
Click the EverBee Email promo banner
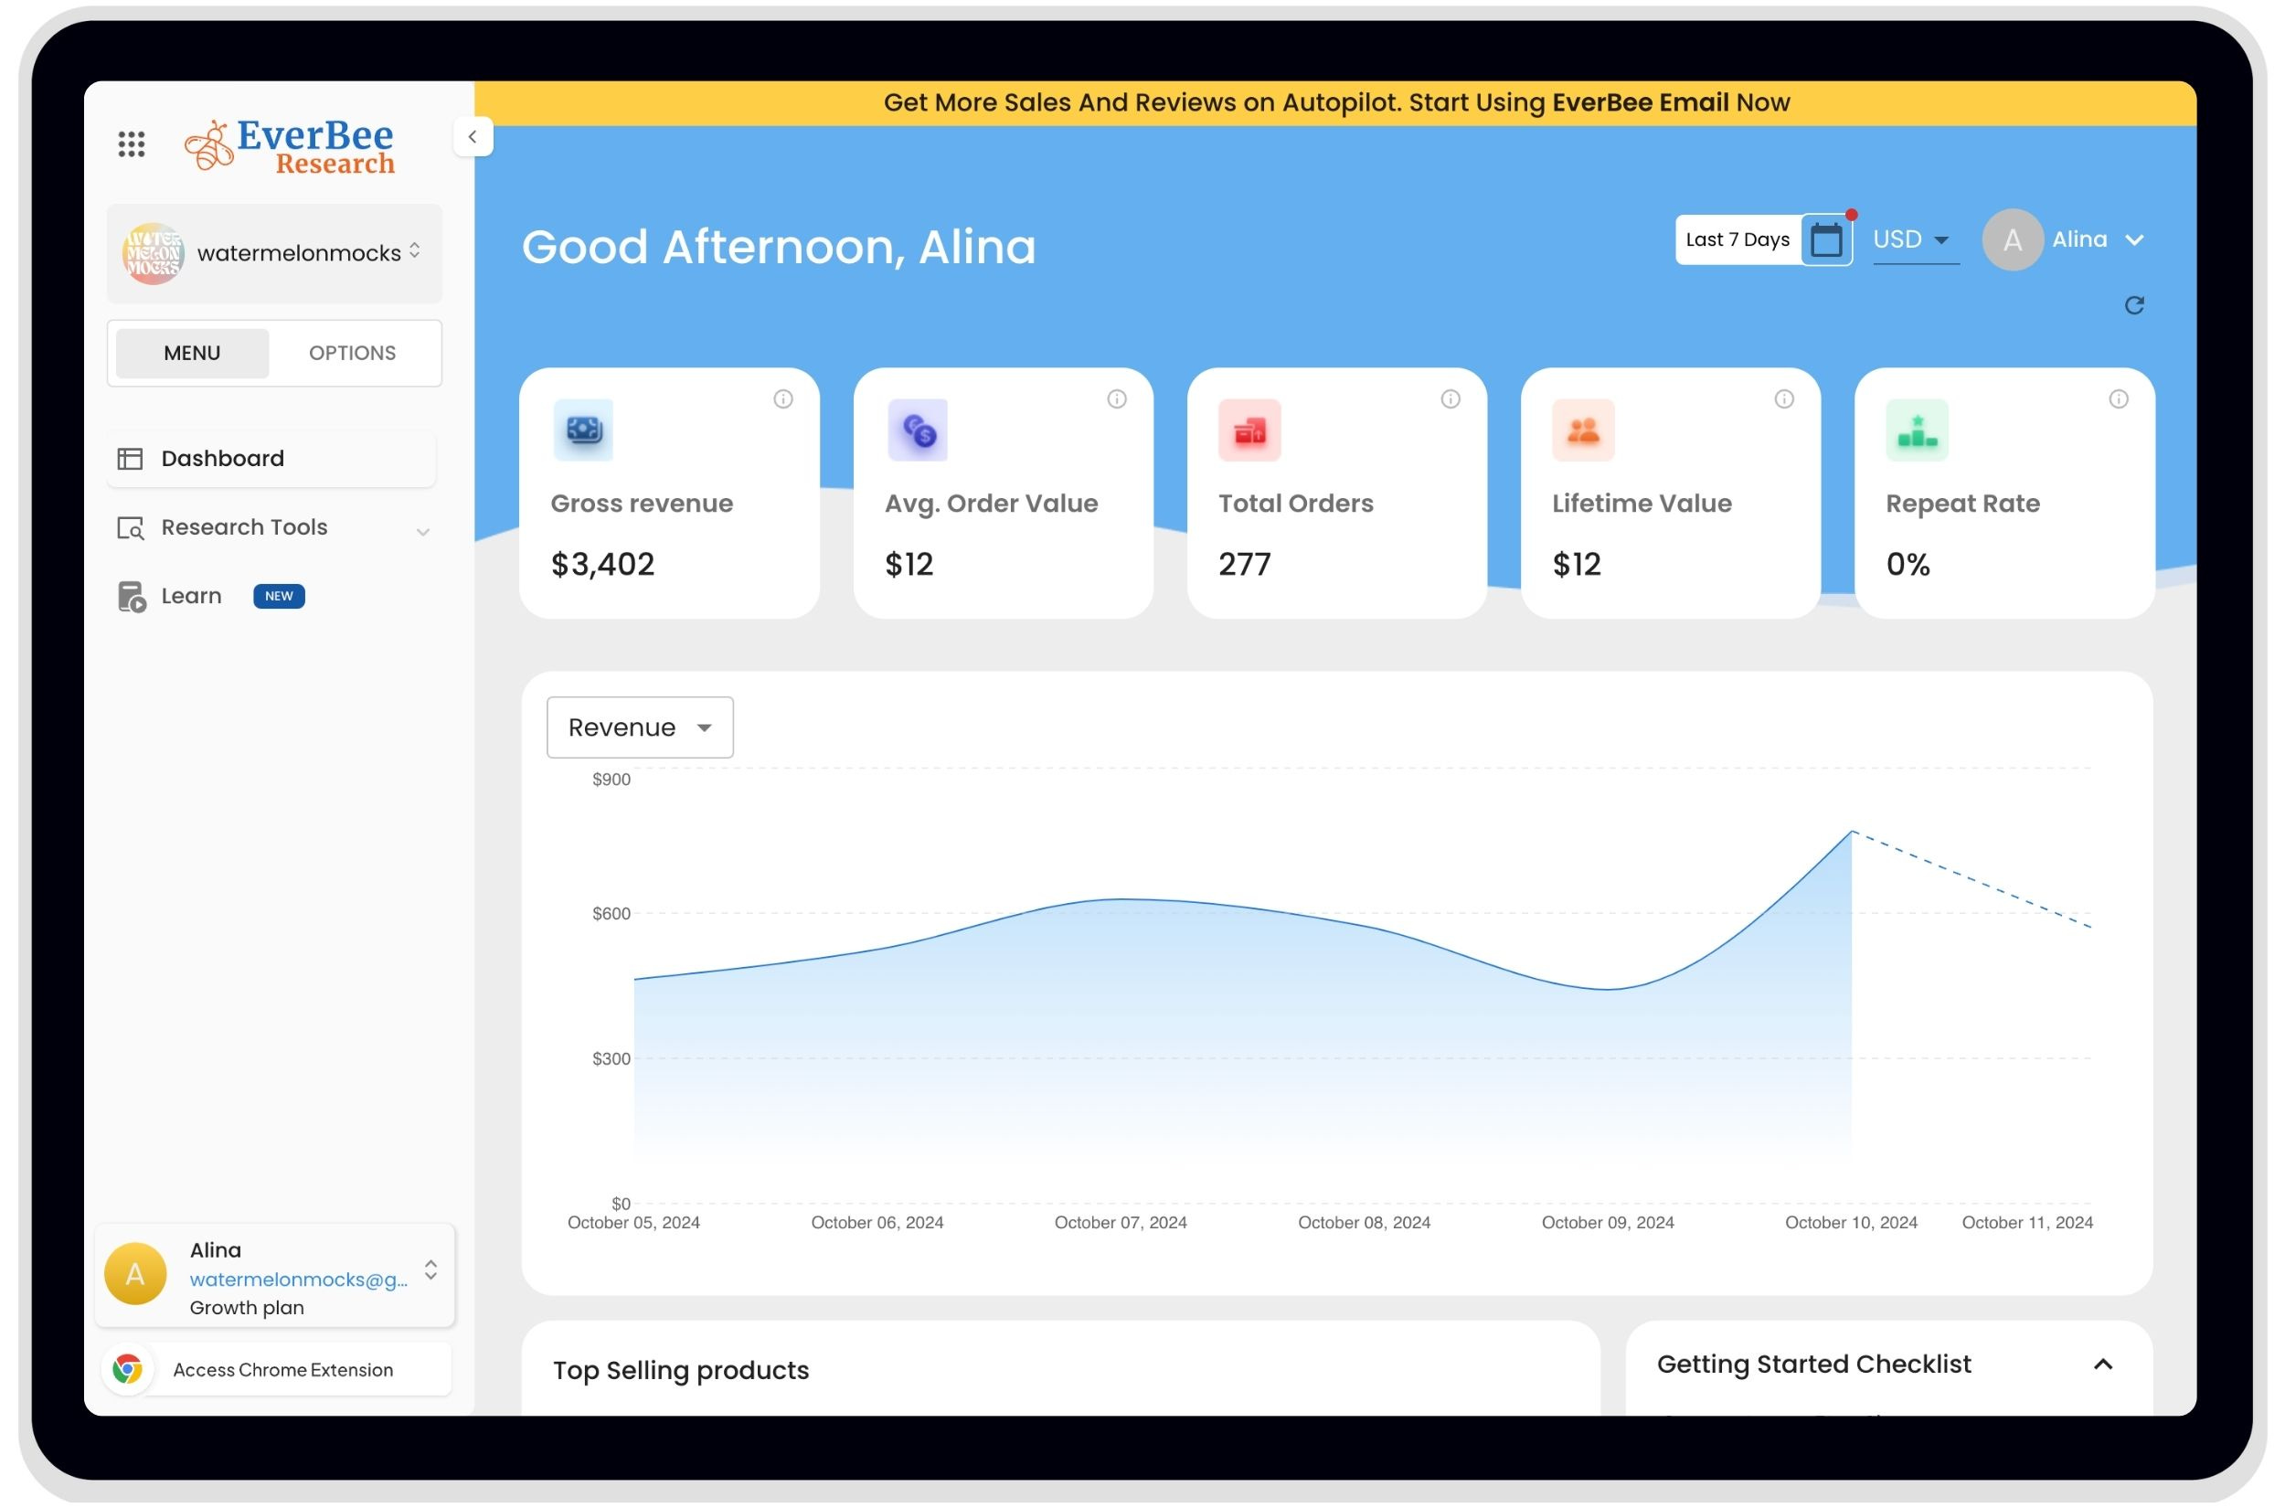pos(1334,103)
